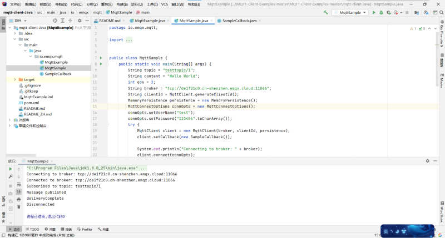This screenshot has width=445, height=238.
Task: Expand the target folder
Action: coord(15,79)
